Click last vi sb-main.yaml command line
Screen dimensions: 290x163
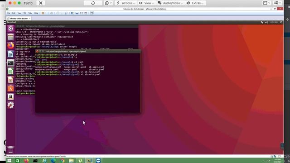point(68,74)
